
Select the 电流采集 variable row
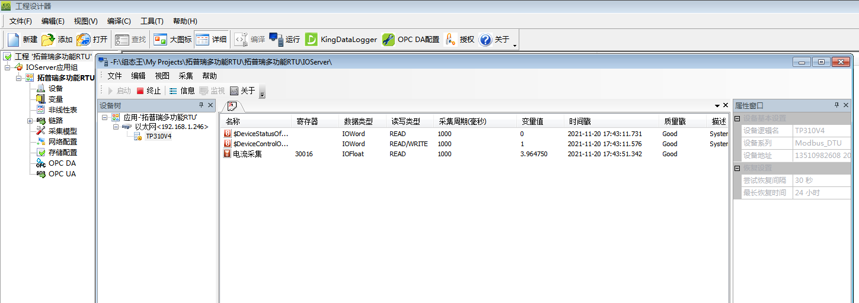click(247, 154)
